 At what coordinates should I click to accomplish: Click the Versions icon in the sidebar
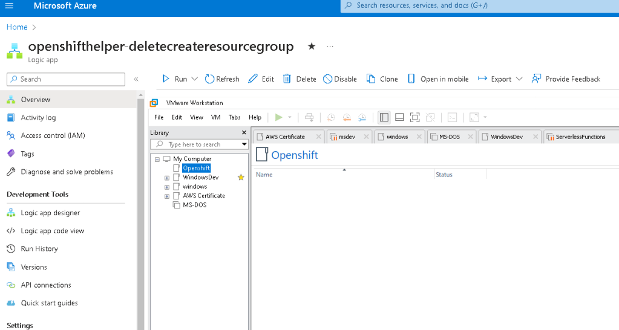pos(11,267)
